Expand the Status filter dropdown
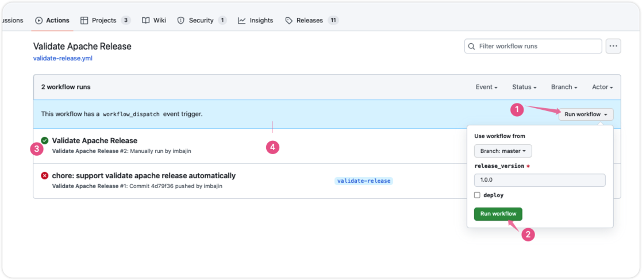This screenshot has width=642, height=280. (525, 87)
